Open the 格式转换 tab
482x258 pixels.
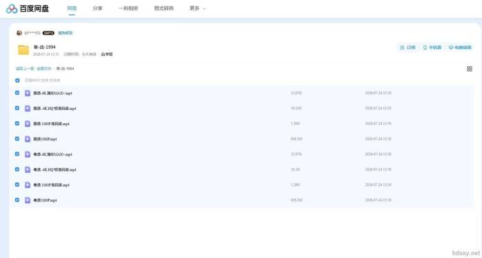point(163,8)
